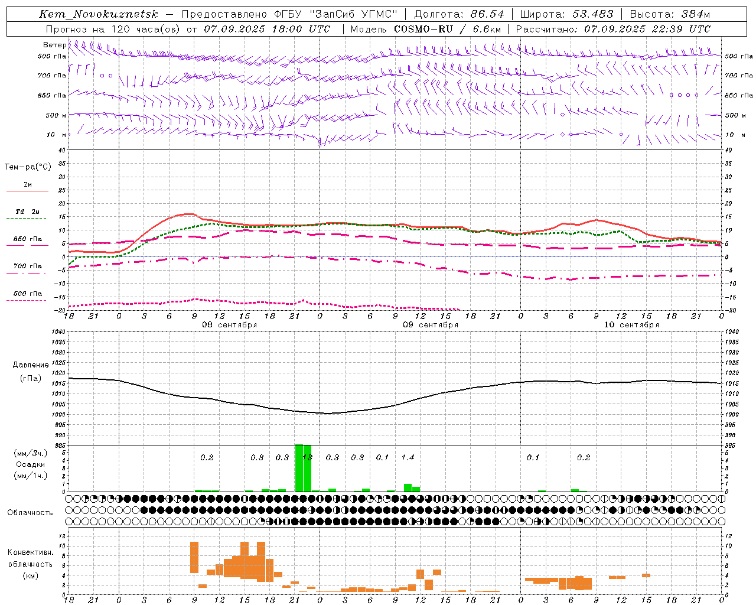
Task: Click '10 м' wind level label on left
Action: pyautogui.click(x=56, y=135)
